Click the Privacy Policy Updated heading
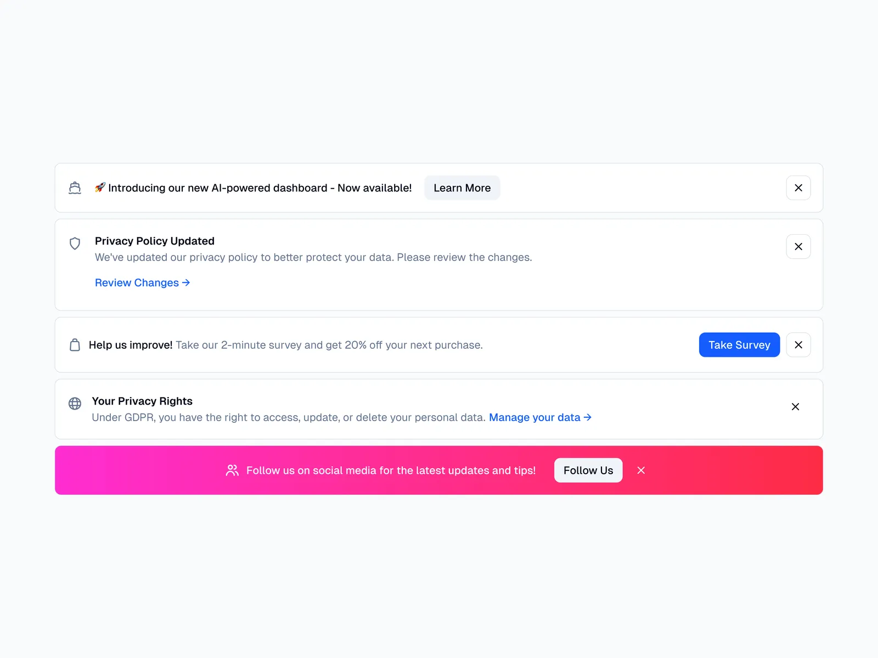878x658 pixels. pos(155,241)
